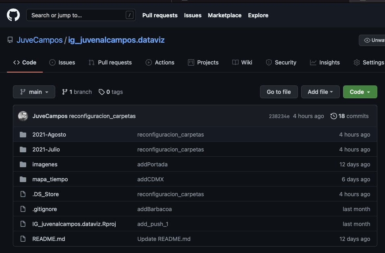Open the main branch dropdown

[x=34, y=92]
